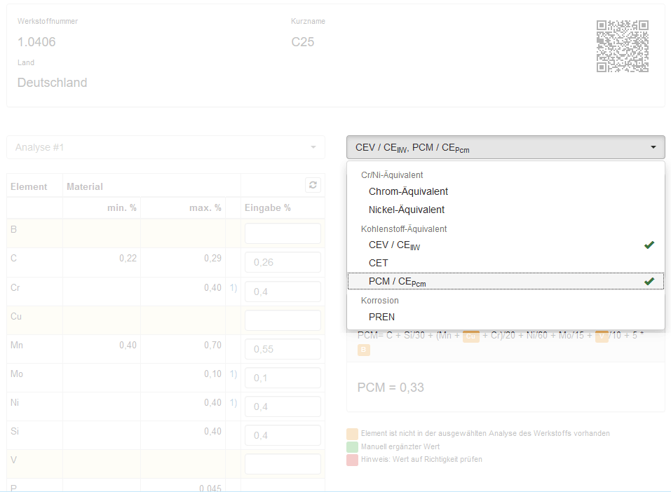Uncheck the PCM / CE Pcm option

pos(505,281)
